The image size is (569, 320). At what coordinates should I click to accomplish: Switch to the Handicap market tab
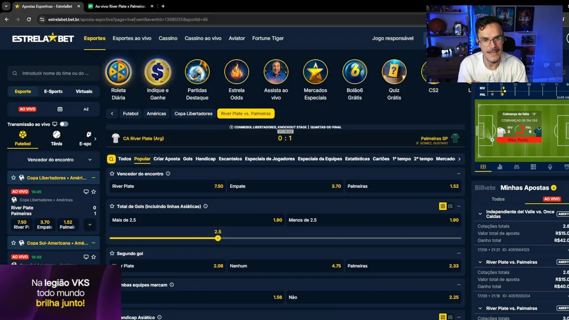click(205, 159)
